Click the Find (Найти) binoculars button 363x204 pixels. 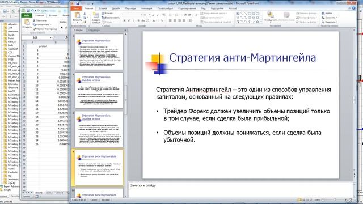327,14
